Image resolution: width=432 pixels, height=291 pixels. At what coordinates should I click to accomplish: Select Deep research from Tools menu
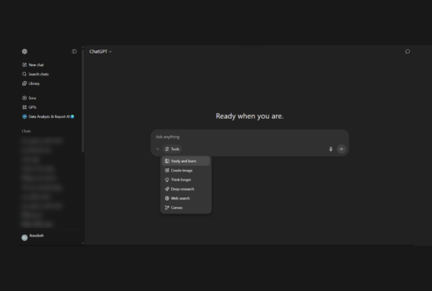pos(185,189)
